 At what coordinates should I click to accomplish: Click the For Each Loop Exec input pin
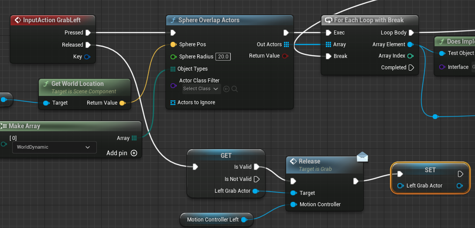click(328, 32)
